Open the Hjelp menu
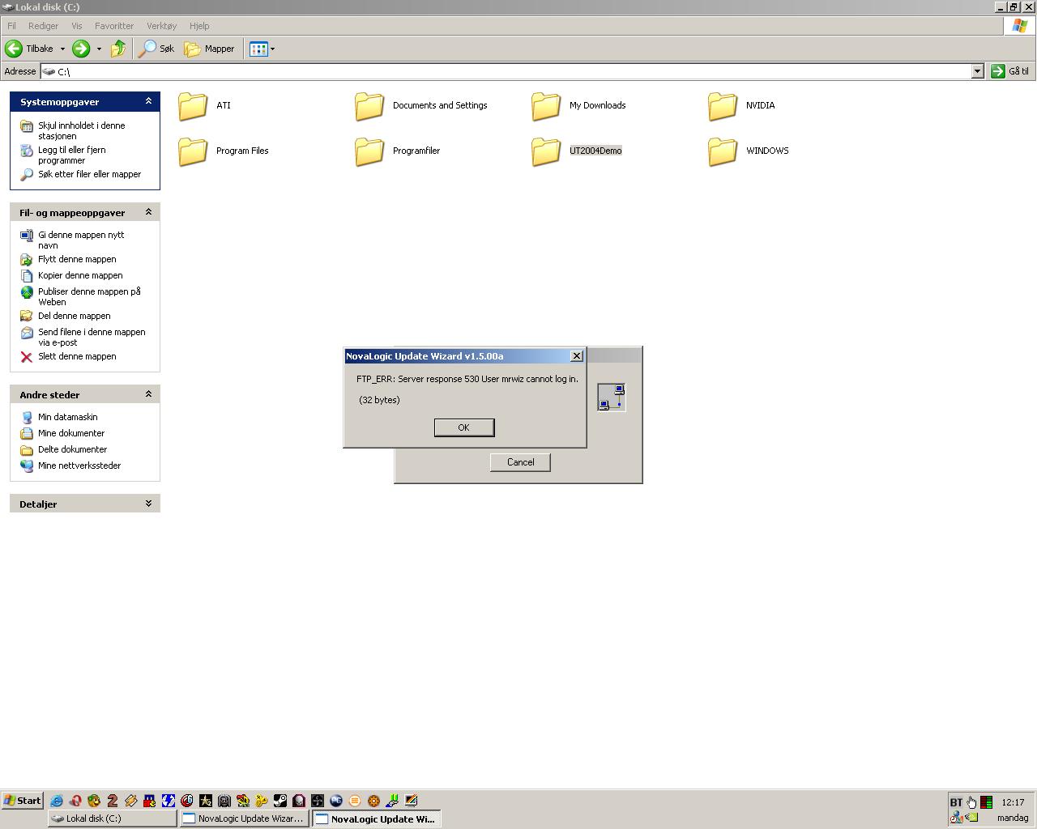Image resolution: width=1037 pixels, height=829 pixels. (x=199, y=26)
